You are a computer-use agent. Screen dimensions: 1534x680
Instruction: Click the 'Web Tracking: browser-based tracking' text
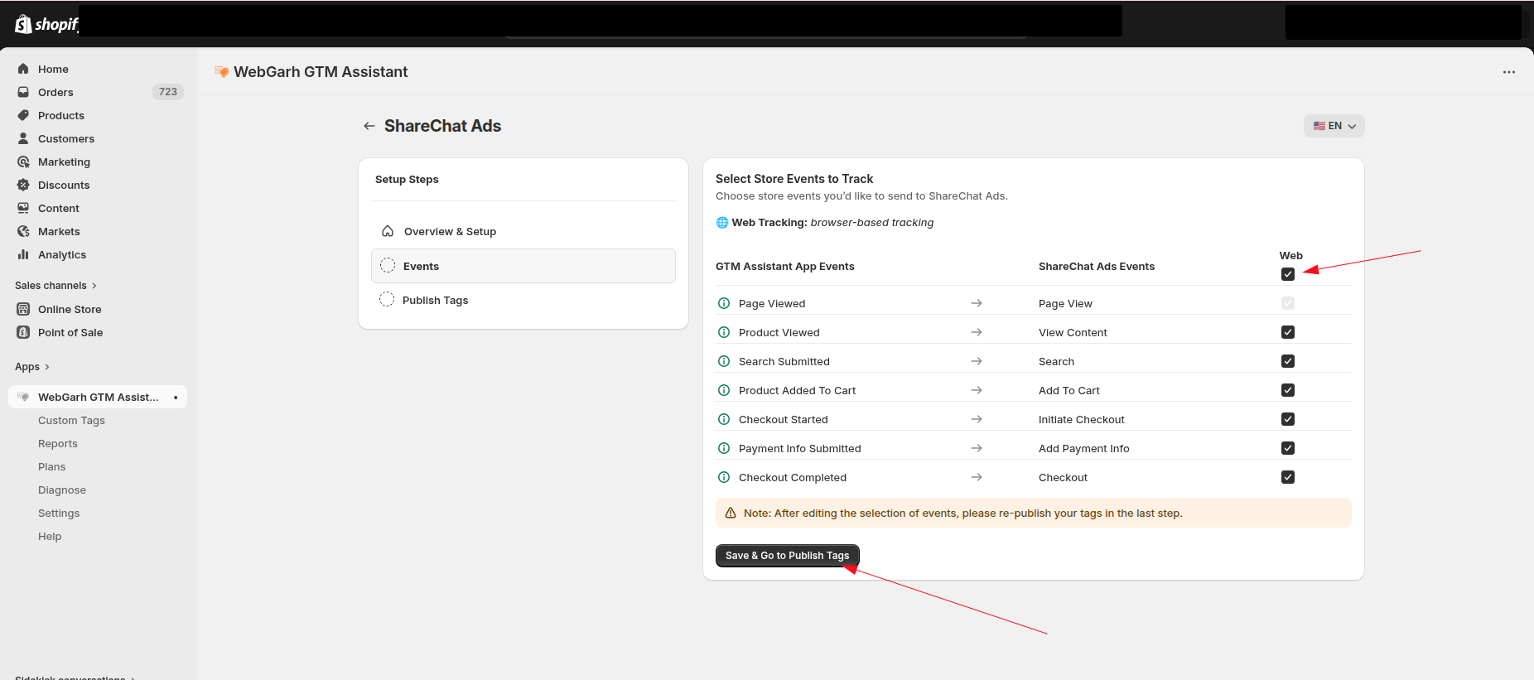pos(825,223)
